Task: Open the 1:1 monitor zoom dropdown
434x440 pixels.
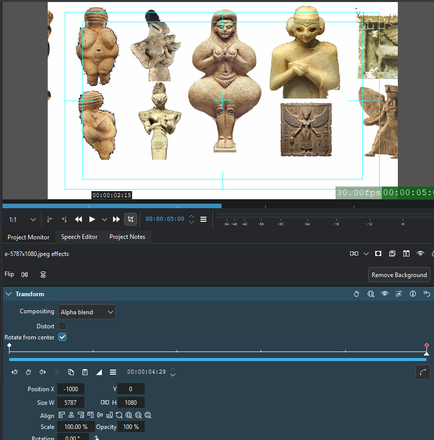Action: pyautogui.click(x=23, y=220)
